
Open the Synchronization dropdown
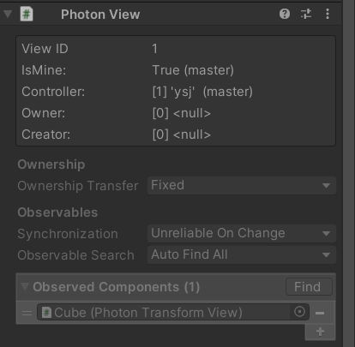coord(242,233)
